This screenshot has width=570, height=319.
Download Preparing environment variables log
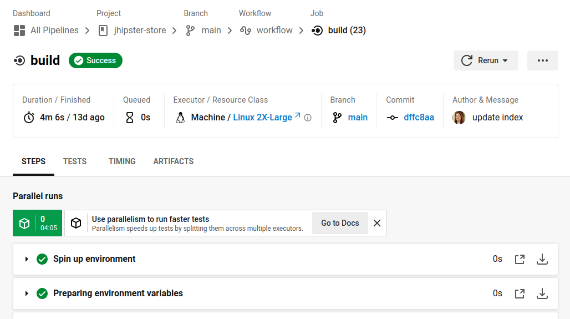[542, 293]
